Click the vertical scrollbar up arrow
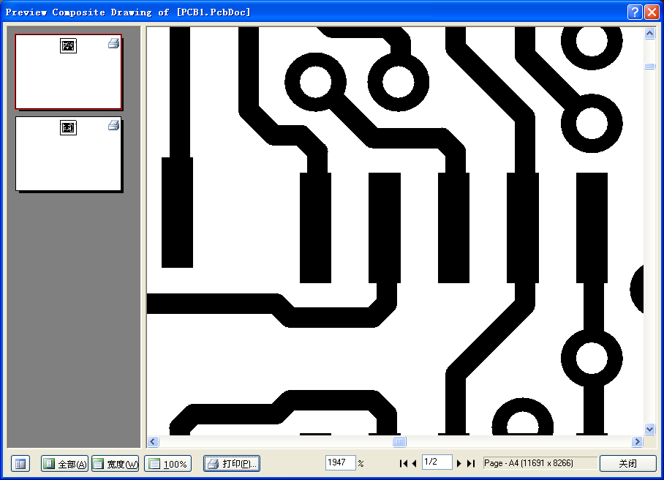Viewport: 664px width, 480px height. point(649,34)
